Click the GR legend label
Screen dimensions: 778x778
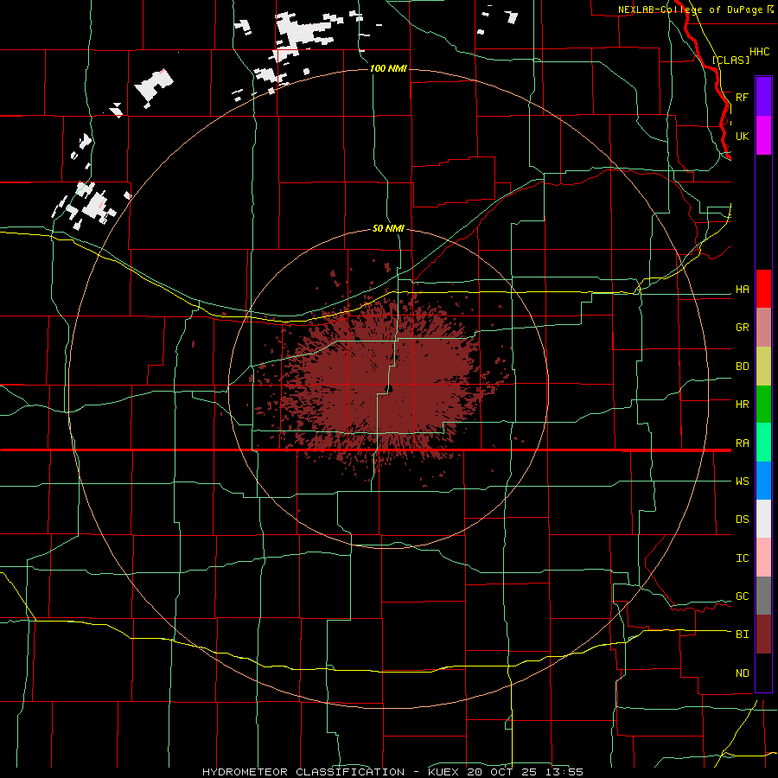742,328
